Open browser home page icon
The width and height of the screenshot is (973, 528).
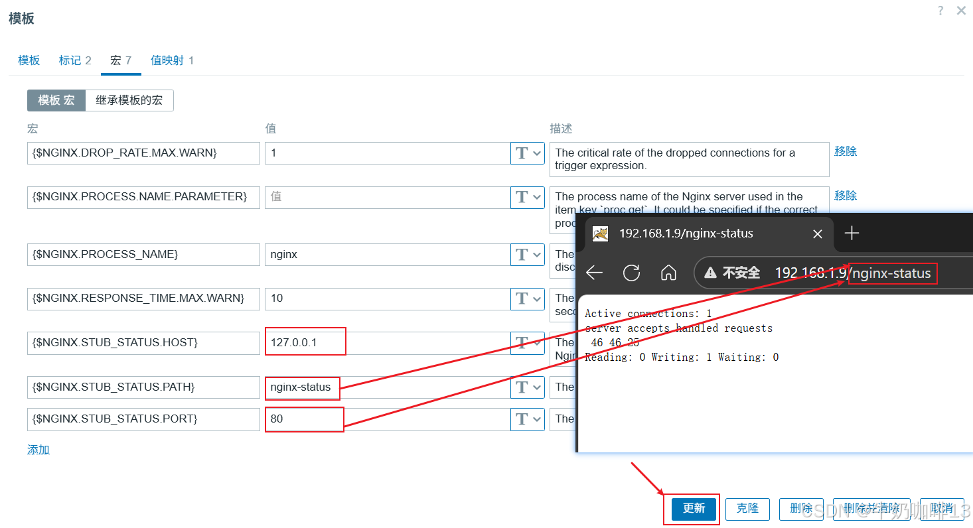(668, 273)
